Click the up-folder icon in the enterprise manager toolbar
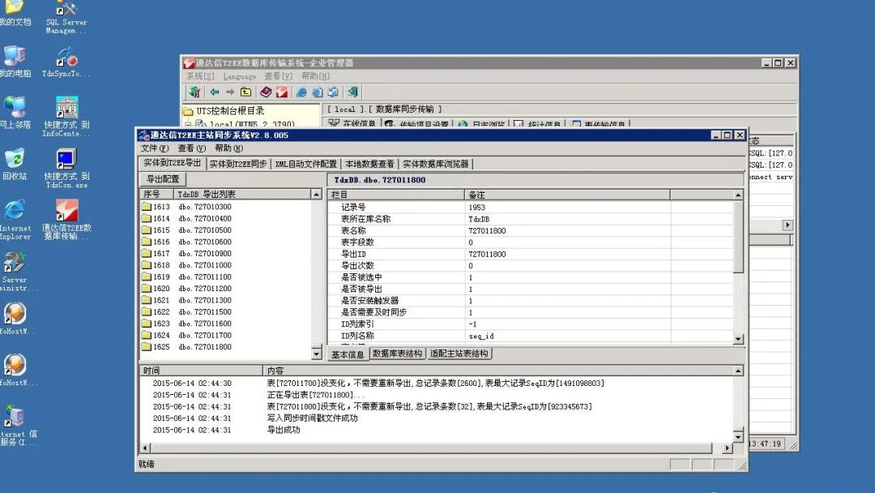 (x=246, y=92)
